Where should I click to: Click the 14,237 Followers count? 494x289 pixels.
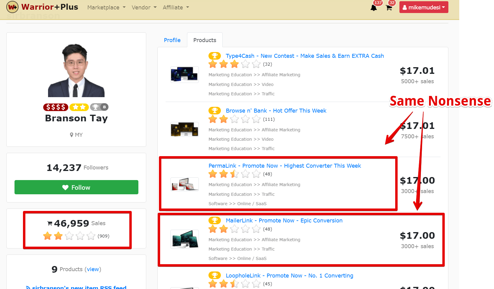77,168
